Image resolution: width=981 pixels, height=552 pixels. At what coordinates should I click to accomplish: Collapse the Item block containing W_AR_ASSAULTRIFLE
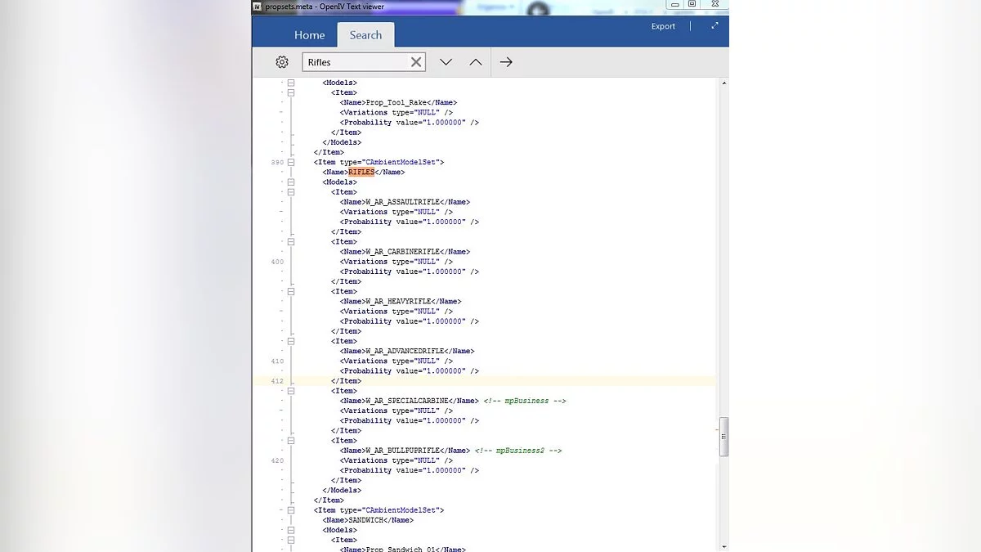[x=290, y=192]
